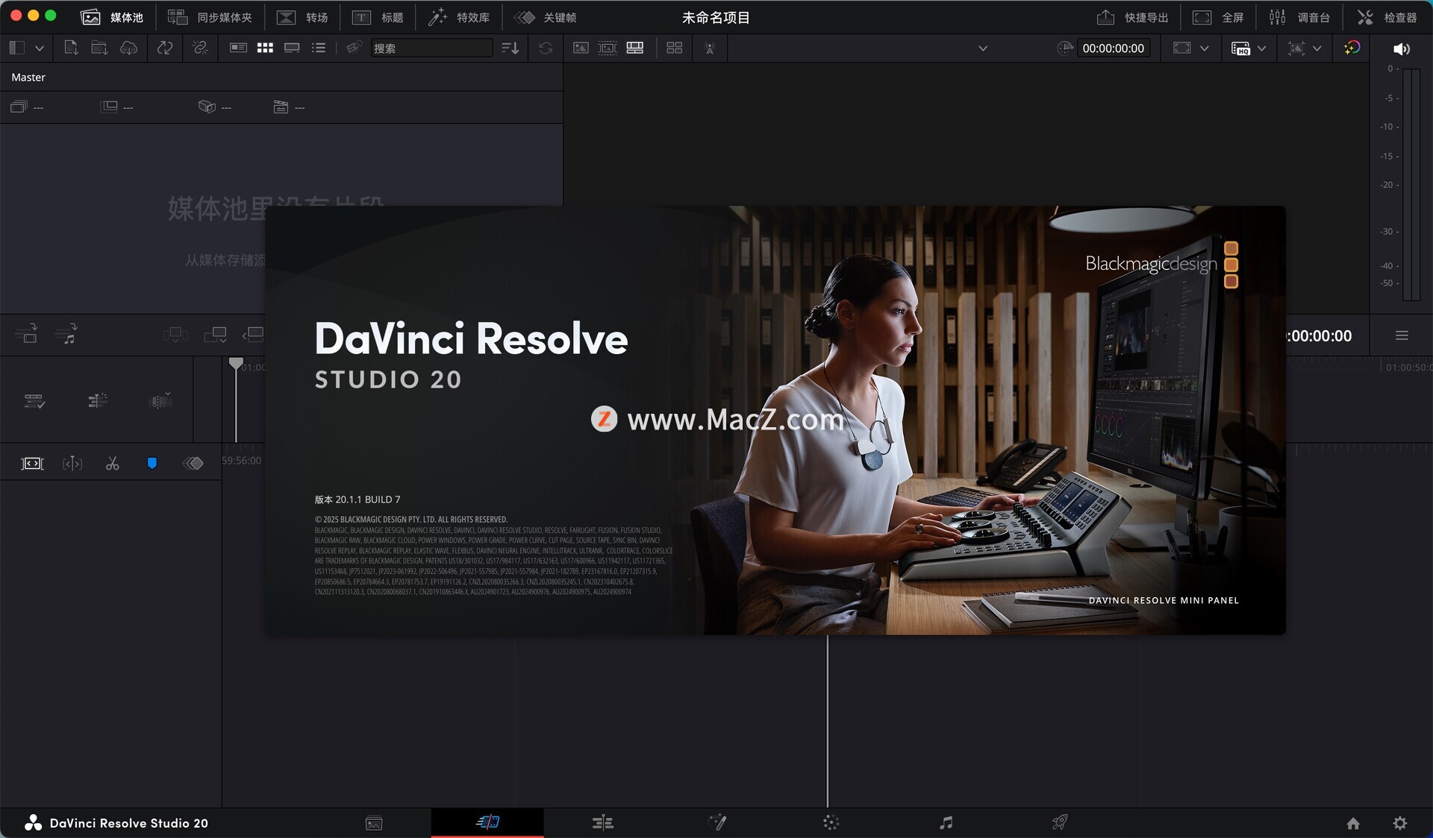This screenshot has height=838, width=1433.
Task: Expand the panel layout dropdown arrow
Action: [40, 48]
